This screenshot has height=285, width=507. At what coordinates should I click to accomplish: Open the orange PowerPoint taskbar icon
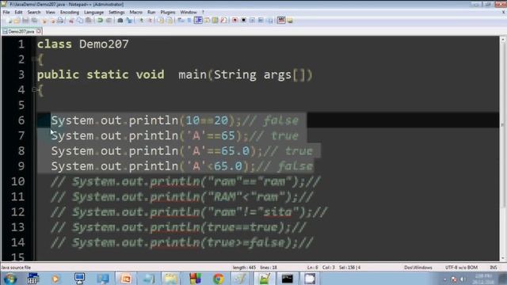(x=125, y=279)
